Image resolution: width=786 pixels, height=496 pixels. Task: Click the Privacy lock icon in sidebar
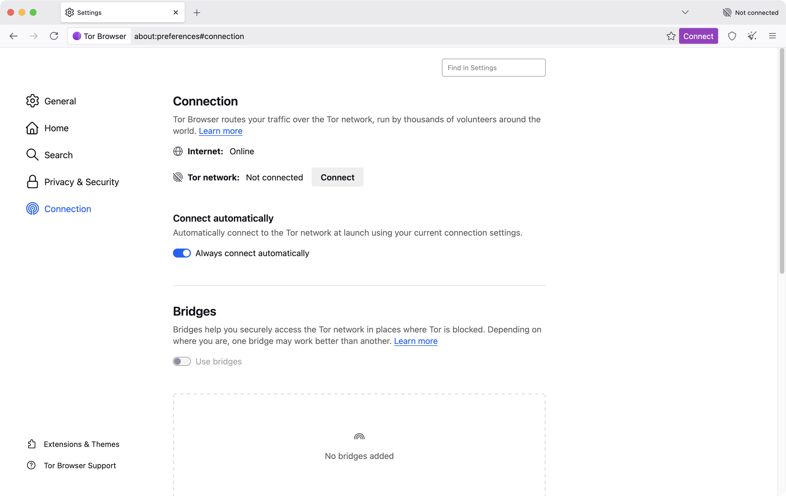(x=32, y=182)
